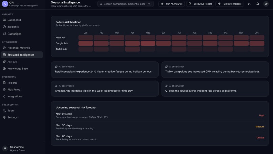
Task: Toggle dark mode moon icon
Action: tap(249, 4)
